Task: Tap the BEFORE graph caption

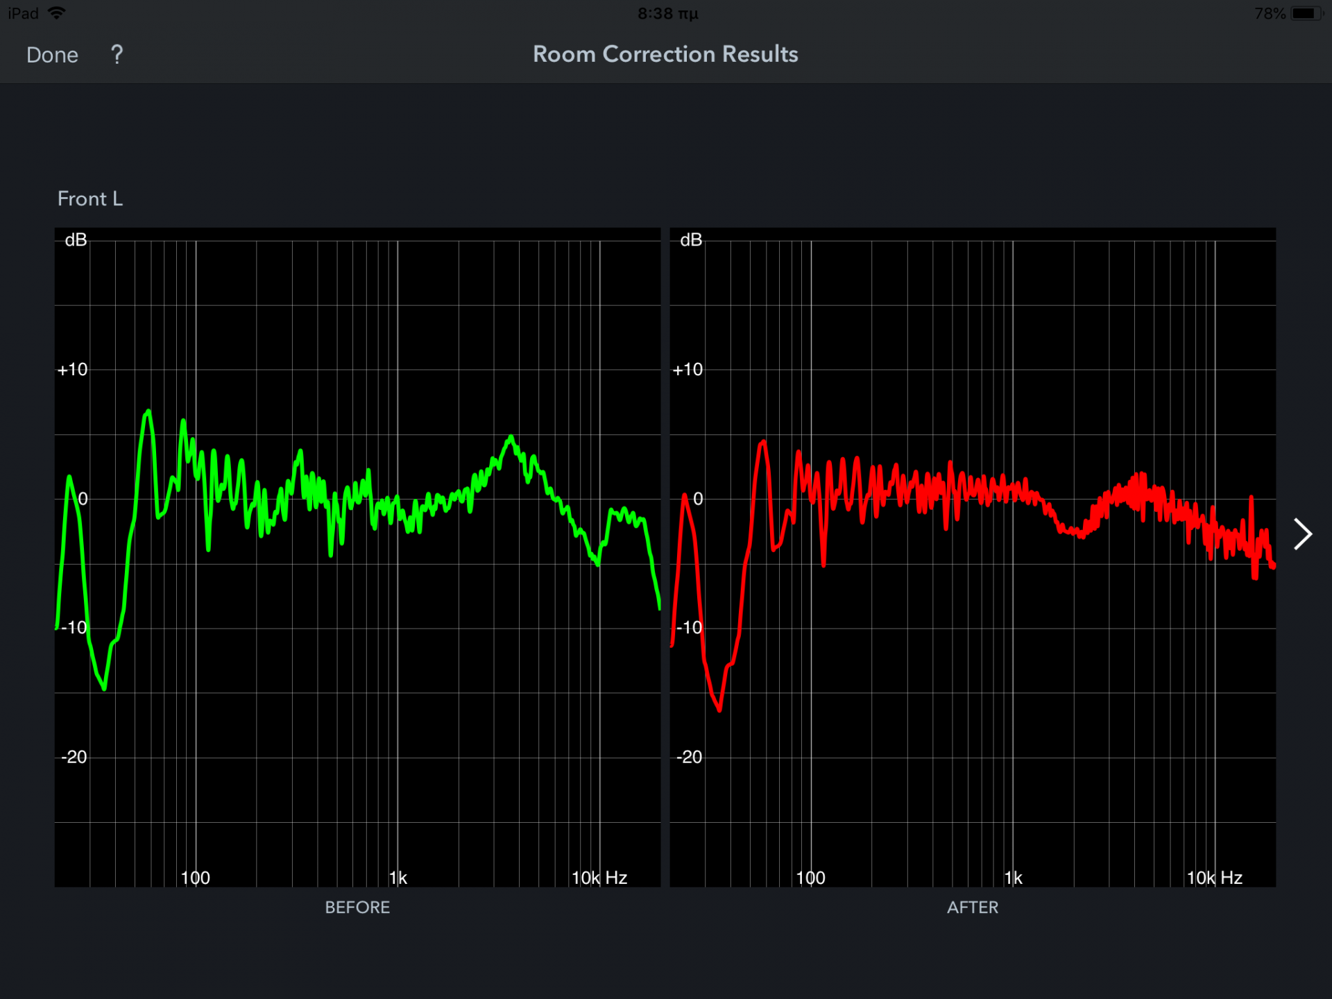Action: 357,907
